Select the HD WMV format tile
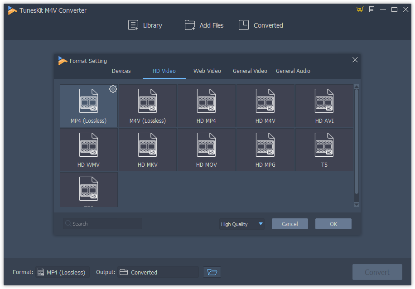 coord(89,149)
